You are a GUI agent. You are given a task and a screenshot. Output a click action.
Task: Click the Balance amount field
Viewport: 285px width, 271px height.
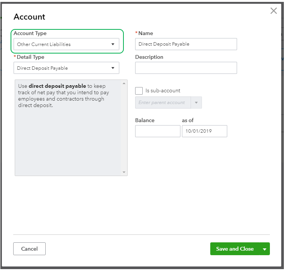[x=157, y=131]
